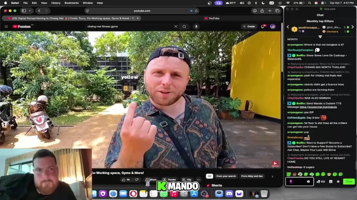
Task: Open the Safari sidebar dropdown chevron
Action: pyautogui.click(x=30, y=11)
